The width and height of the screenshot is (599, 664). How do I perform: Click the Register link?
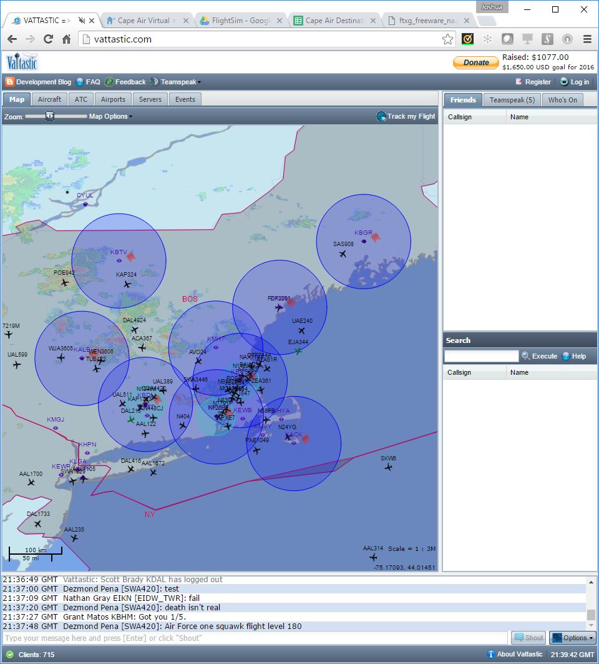coord(533,82)
